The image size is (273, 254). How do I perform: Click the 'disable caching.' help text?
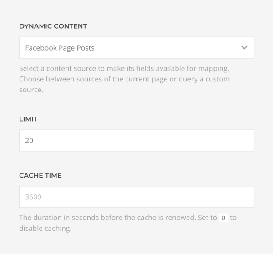[45, 229]
